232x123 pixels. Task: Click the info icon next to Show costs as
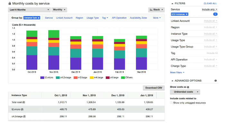188,87
